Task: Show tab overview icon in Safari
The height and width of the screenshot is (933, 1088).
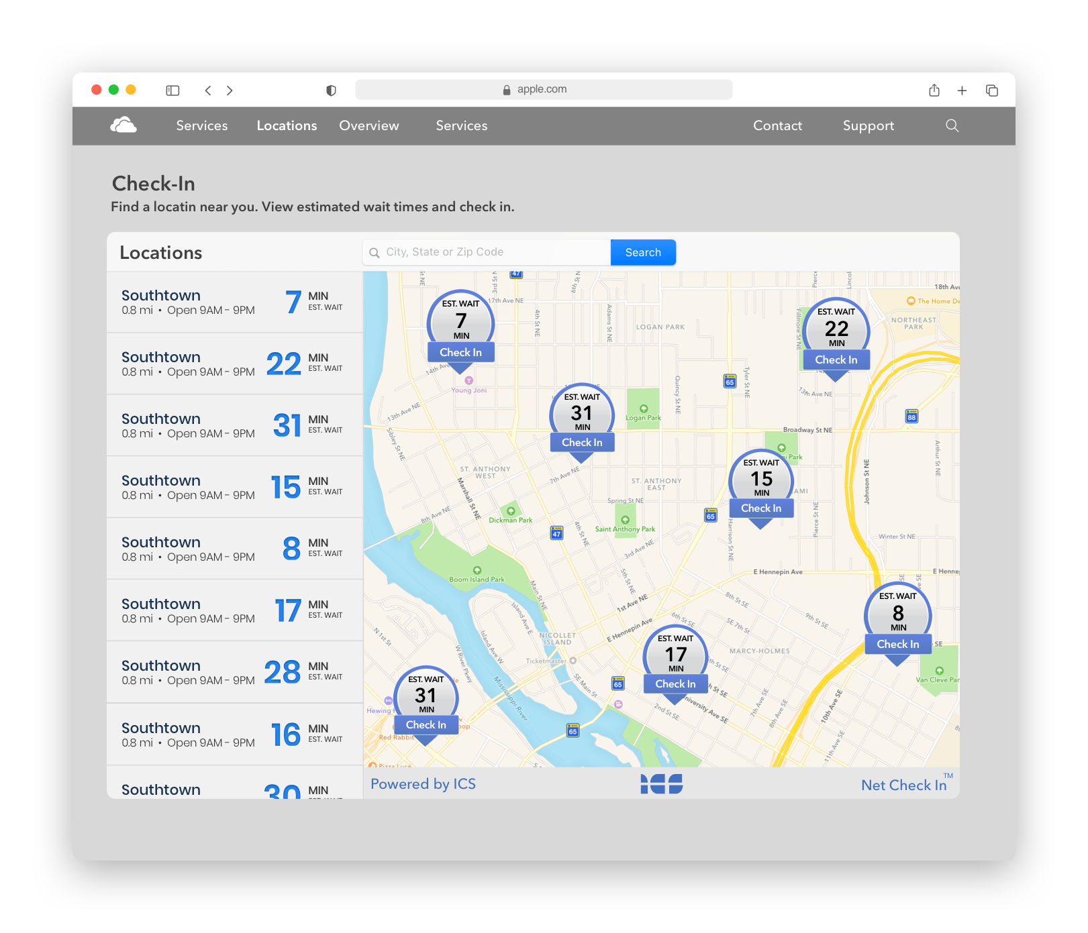Action: (x=991, y=91)
